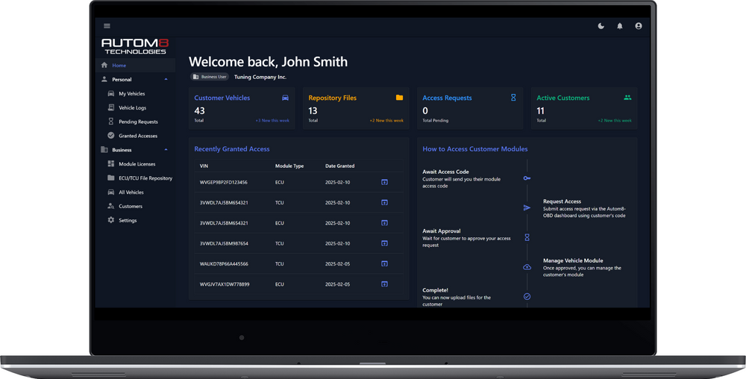
Task: Open Module Licenses in sidebar
Action: [x=137, y=164]
